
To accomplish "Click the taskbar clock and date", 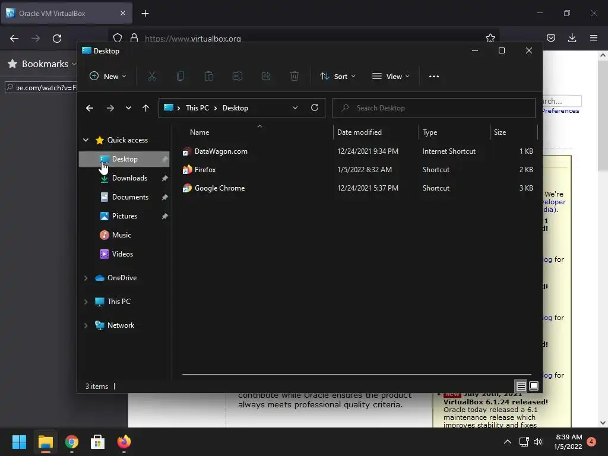I will pyautogui.click(x=568, y=442).
